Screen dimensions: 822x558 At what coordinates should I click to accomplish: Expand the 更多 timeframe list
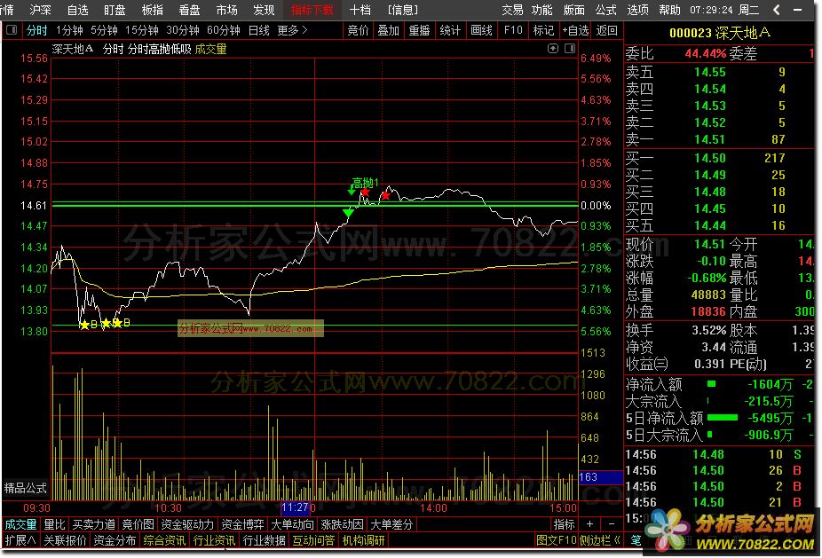(293, 29)
